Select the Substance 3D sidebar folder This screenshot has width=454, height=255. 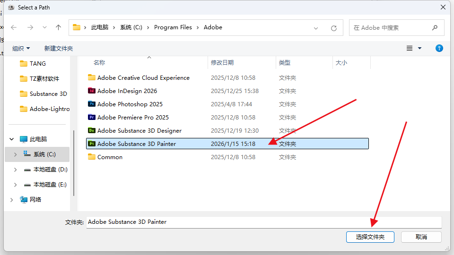click(44, 93)
